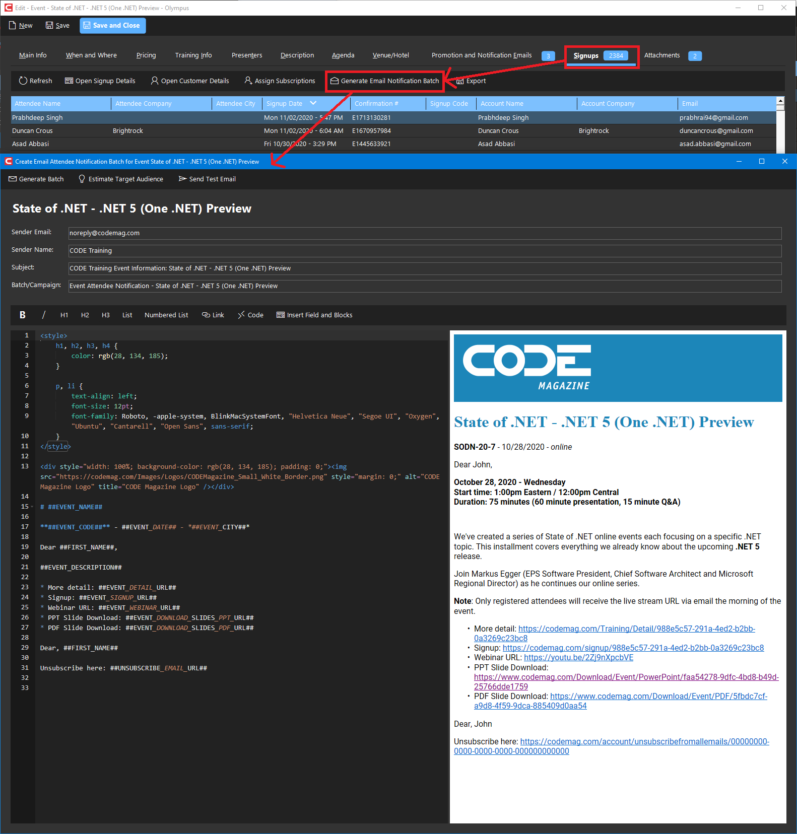Open the Main Info tab

click(33, 55)
